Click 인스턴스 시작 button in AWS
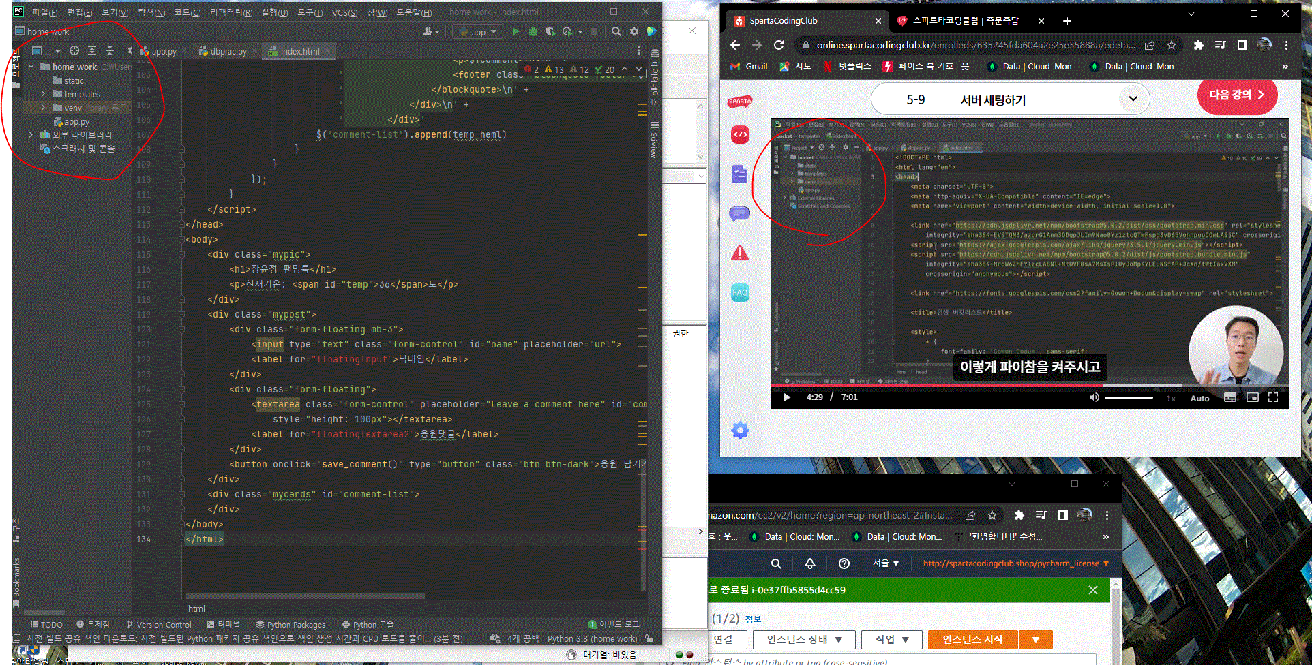Screen dimensions: 1312x665 tap(972, 639)
